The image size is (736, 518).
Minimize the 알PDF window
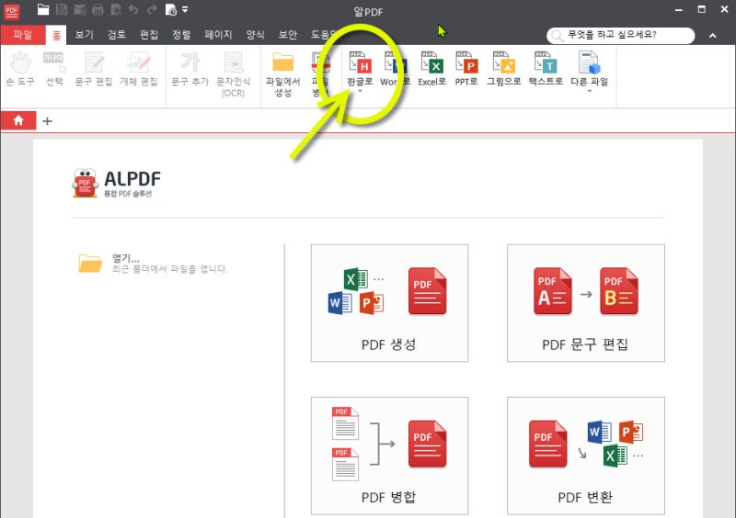click(679, 10)
